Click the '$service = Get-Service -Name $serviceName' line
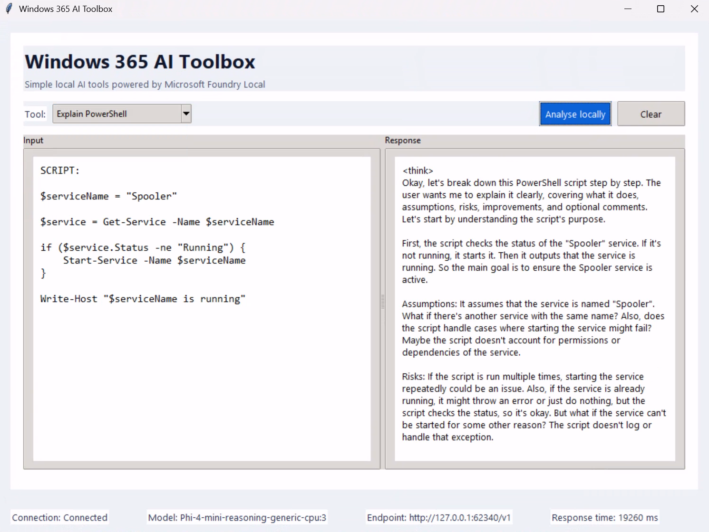This screenshot has height=532, width=709. [x=157, y=222]
